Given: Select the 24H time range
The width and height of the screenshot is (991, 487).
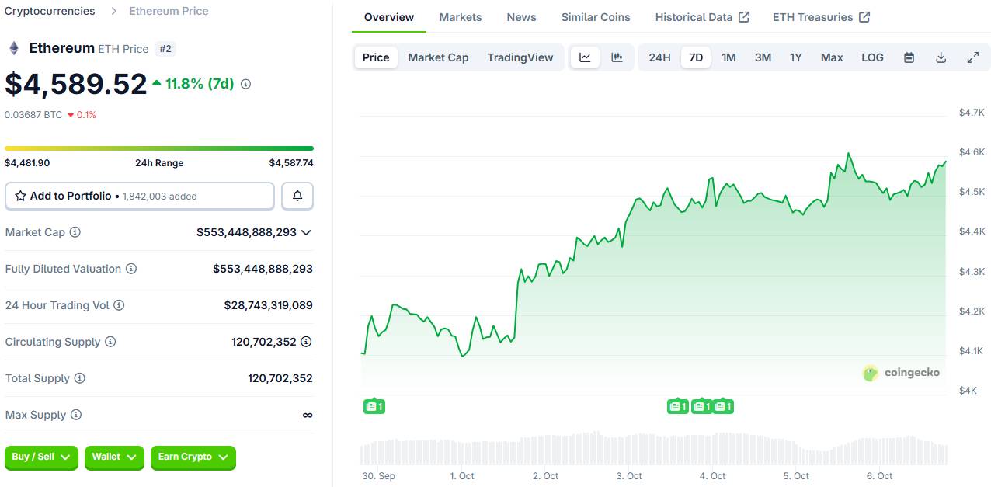Looking at the screenshot, I should pos(659,57).
